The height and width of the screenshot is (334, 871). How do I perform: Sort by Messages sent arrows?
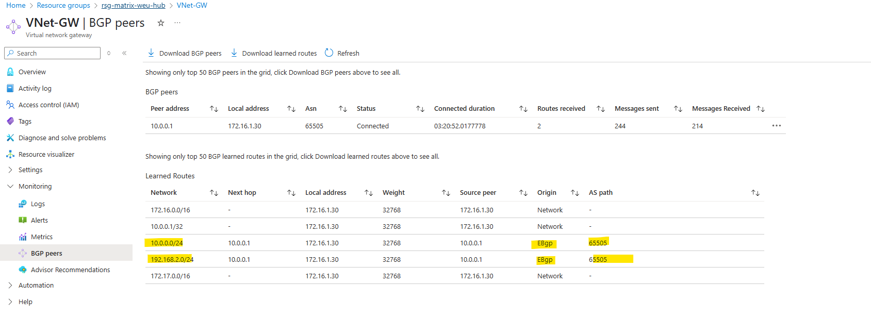coord(678,109)
